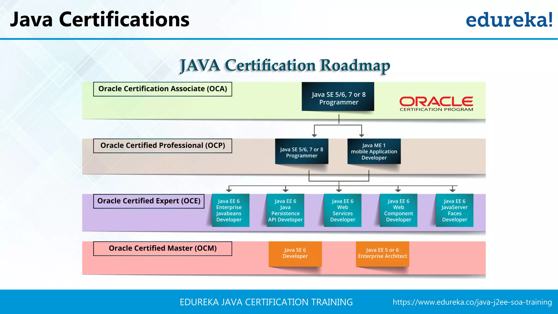558x314 pixels.
Task: Select Oracle Certified Master (OCM) label
Action: pos(163,248)
